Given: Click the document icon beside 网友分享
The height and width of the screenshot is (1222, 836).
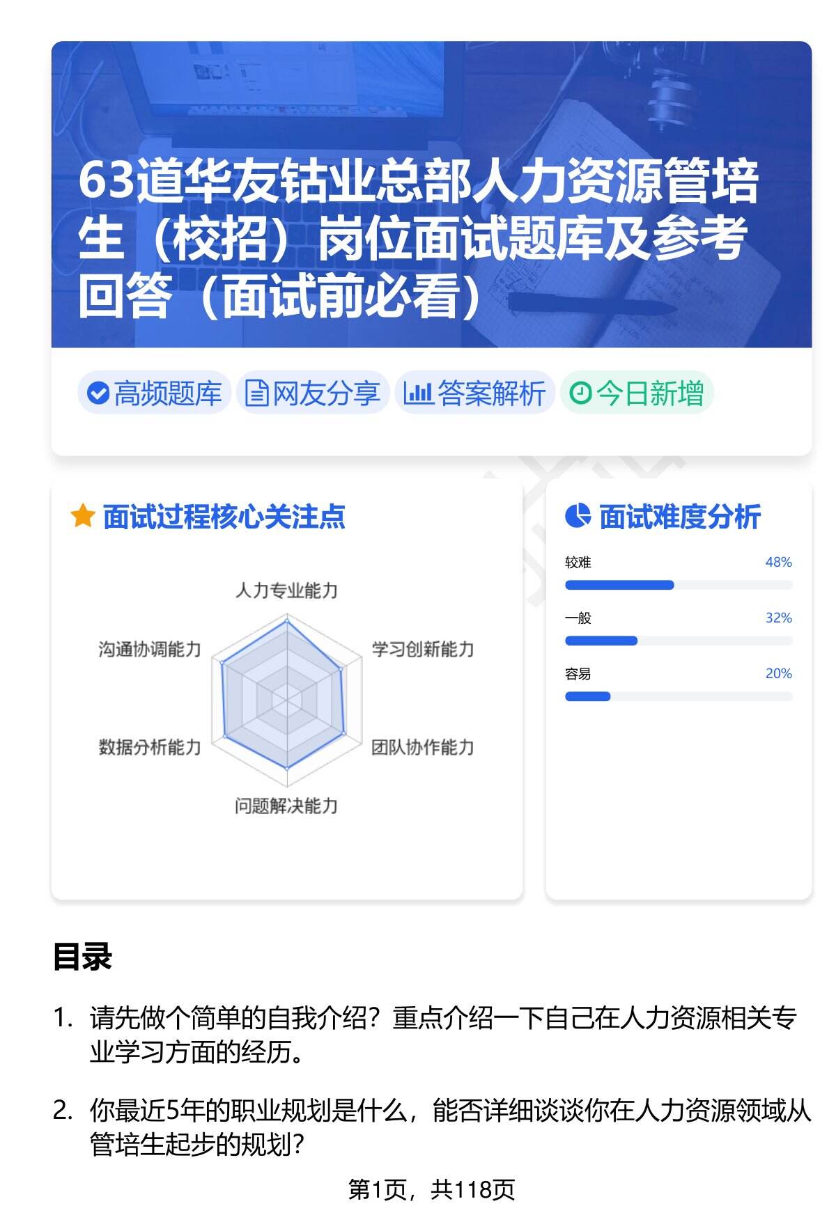Looking at the screenshot, I should [x=256, y=393].
